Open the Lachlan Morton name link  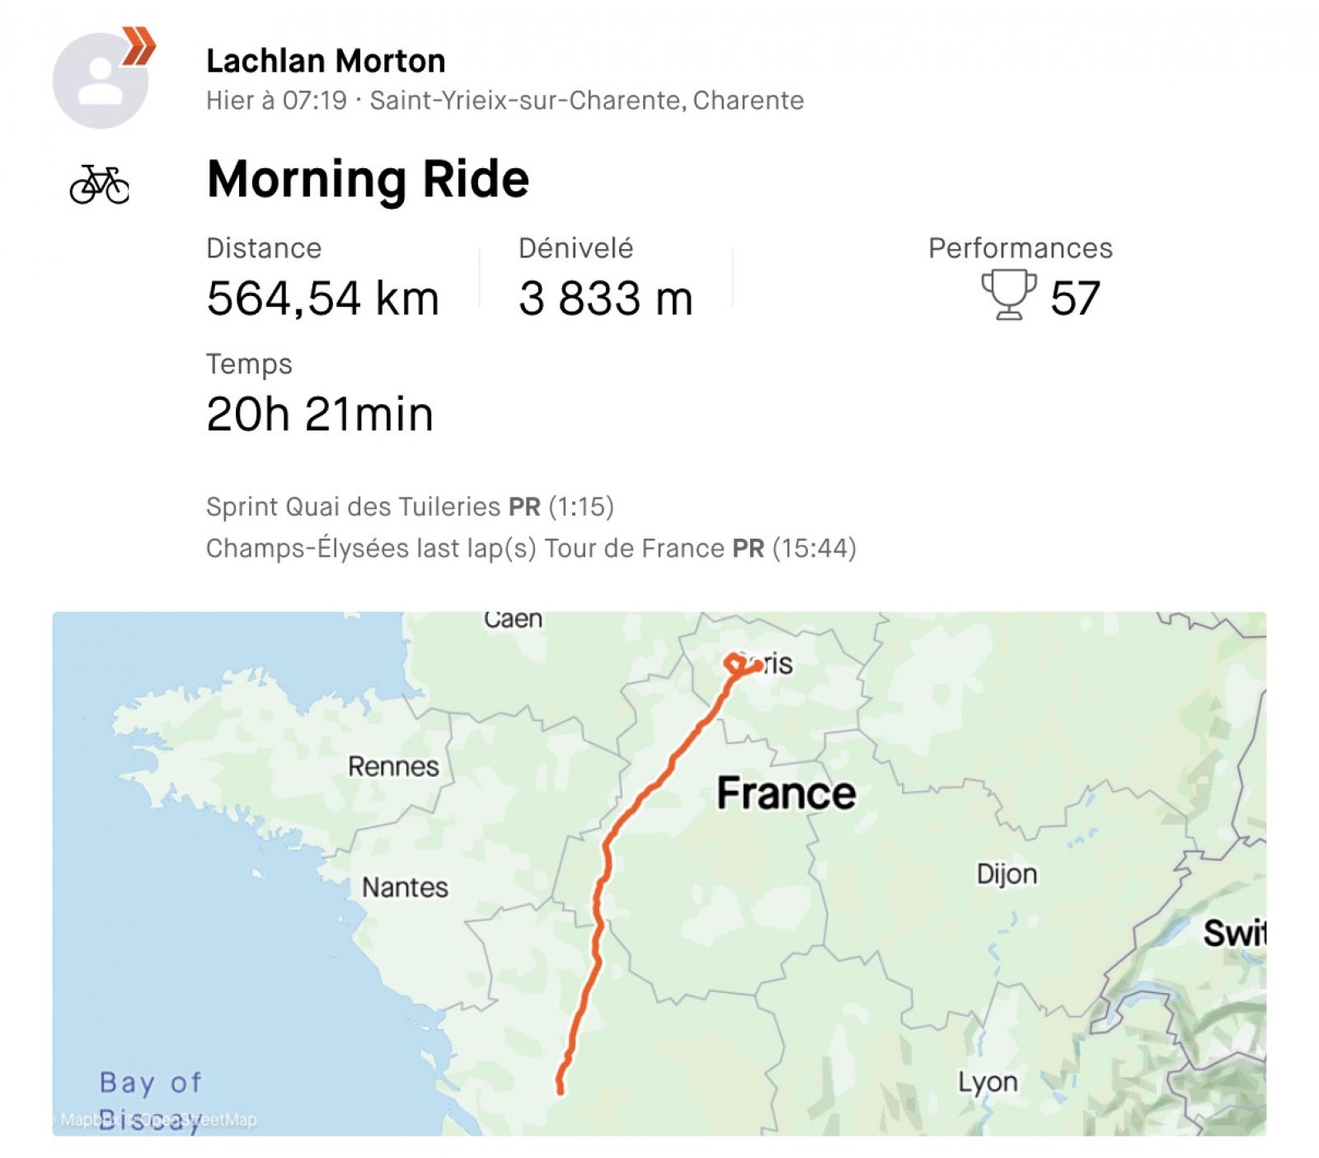pos(326,61)
